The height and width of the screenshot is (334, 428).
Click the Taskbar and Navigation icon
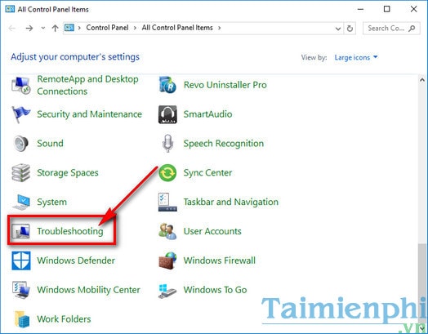click(x=167, y=202)
